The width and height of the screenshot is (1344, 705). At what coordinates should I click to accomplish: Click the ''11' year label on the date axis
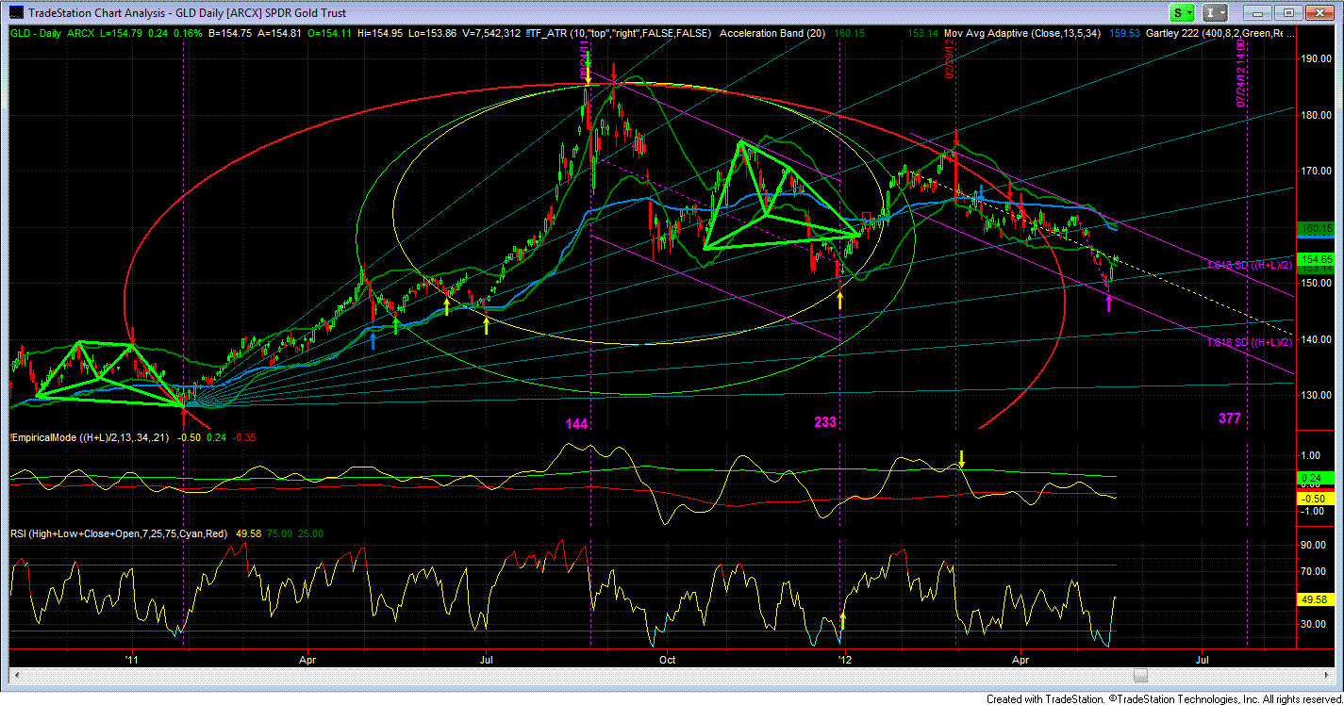click(x=133, y=660)
